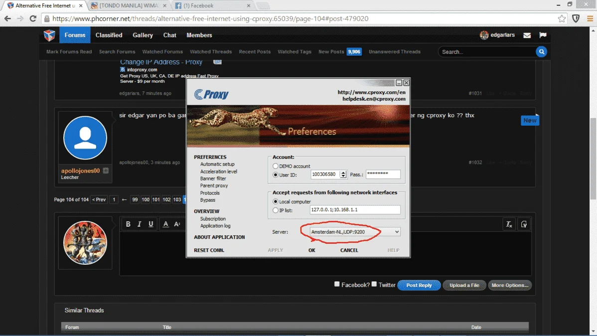Open font size tool in editor
597x336 pixels.
pyautogui.click(x=177, y=224)
